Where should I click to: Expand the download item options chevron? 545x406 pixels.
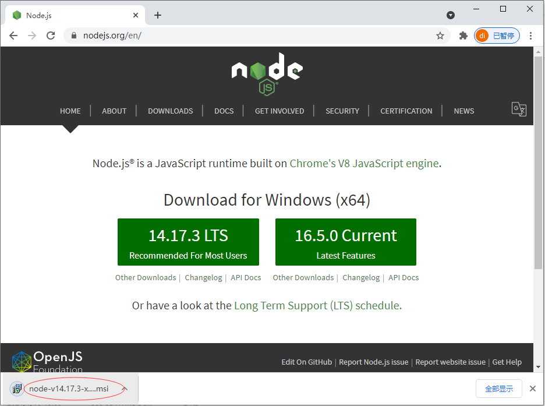click(x=125, y=389)
